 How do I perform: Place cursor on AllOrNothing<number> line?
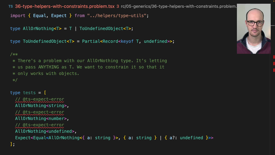coord(42,118)
